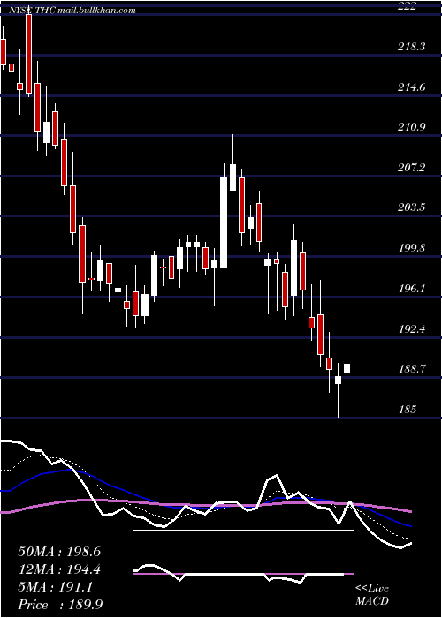442x618 pixels.
Task: Click the 'Price : 189.9' reading
Action: 60,605
